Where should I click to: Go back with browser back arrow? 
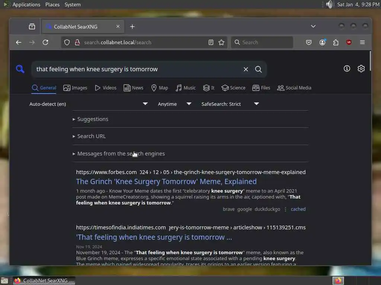(19, 42)
